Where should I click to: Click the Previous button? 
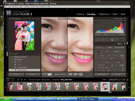(102, 74)
